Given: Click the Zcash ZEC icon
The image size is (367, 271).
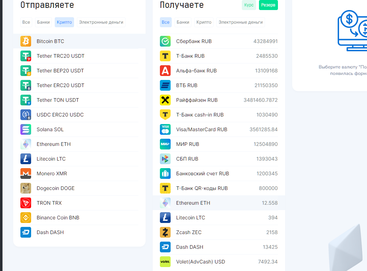Looking at the screenshot, I should 165,233.
